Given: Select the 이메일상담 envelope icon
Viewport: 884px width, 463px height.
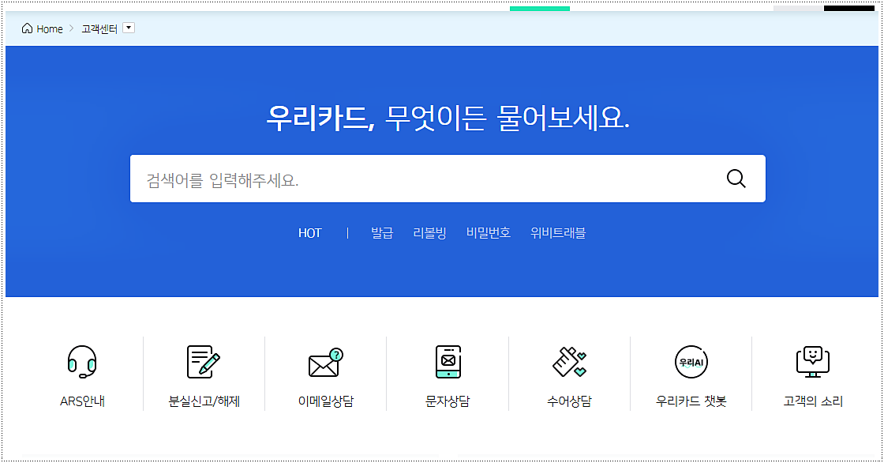Looking at the screenshot, I should click(x=324, y=366).
